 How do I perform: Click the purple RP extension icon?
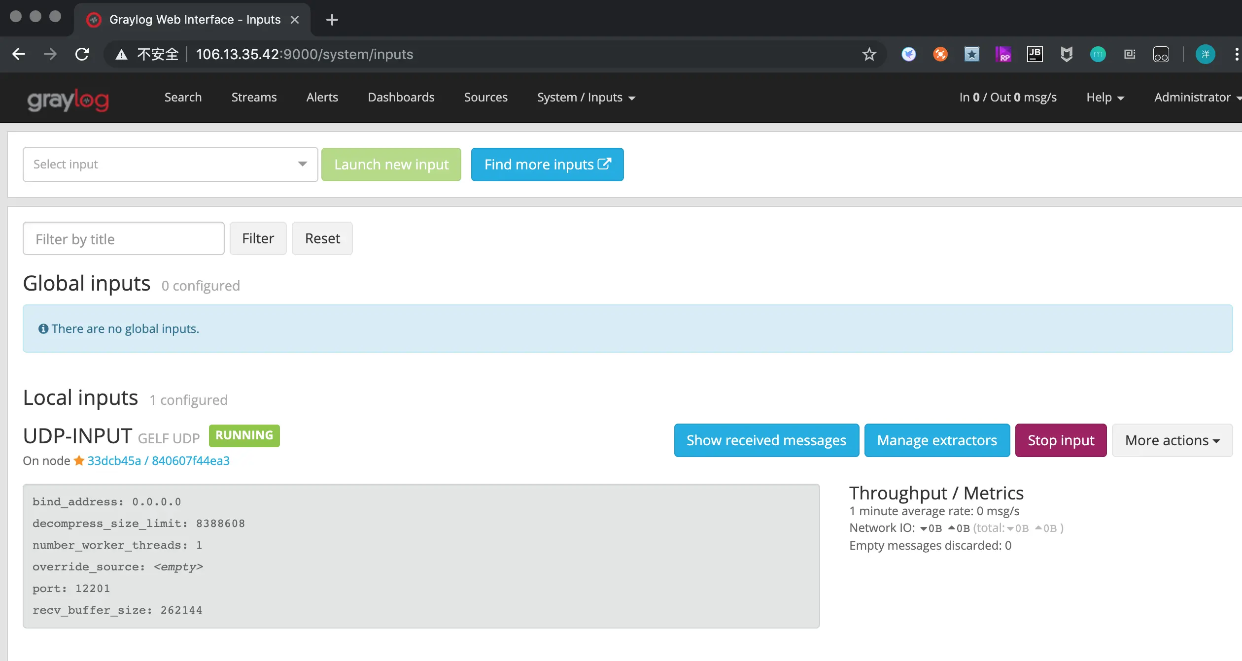(1003, 54)
